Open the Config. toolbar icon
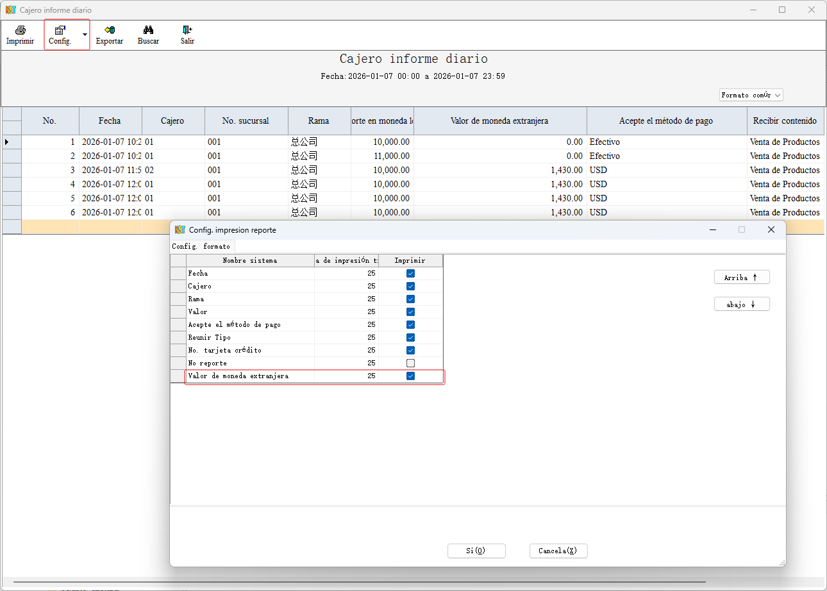827x591 pixels. click(60, 30)
